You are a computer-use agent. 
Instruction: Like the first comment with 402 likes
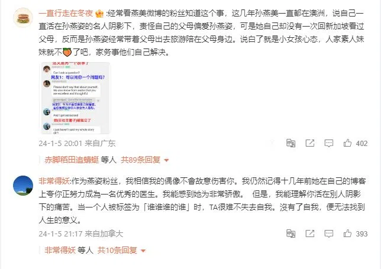347,143
